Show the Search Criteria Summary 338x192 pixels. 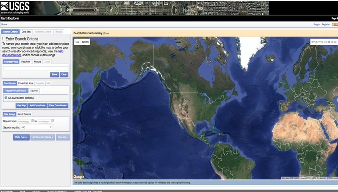pos(106,33)
